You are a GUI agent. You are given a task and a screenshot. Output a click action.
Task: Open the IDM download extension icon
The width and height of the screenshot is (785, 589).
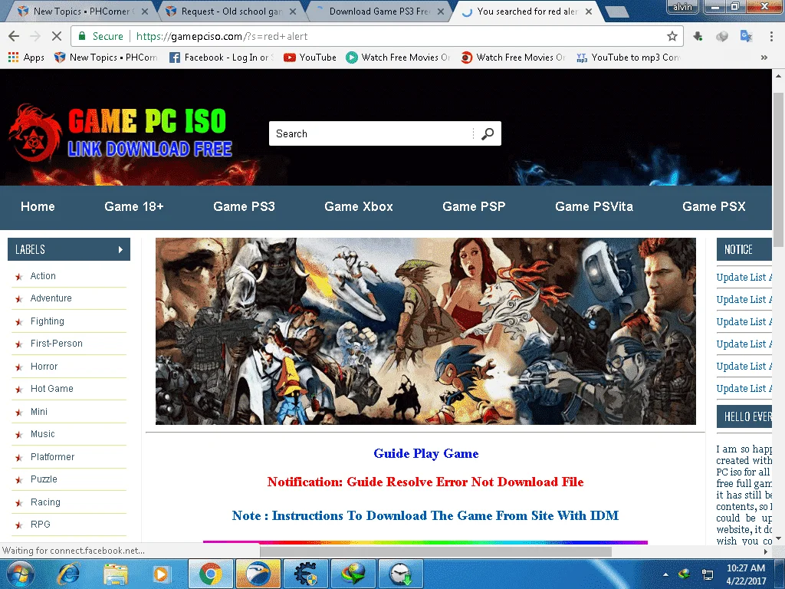click(698, 36)
